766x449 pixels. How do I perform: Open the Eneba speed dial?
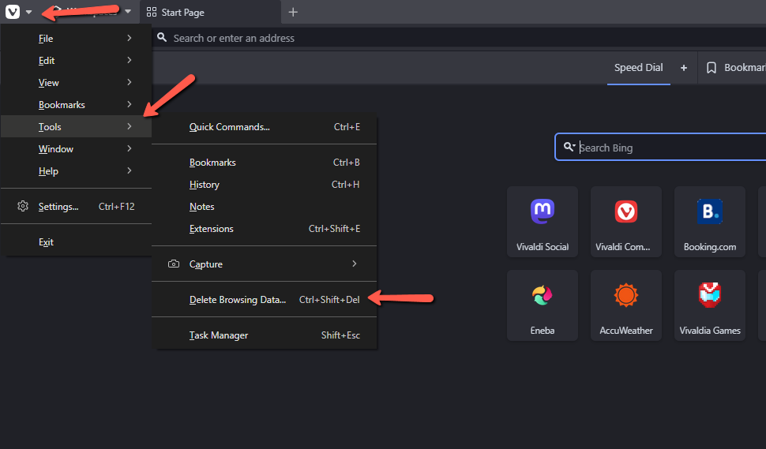[543, 305]
